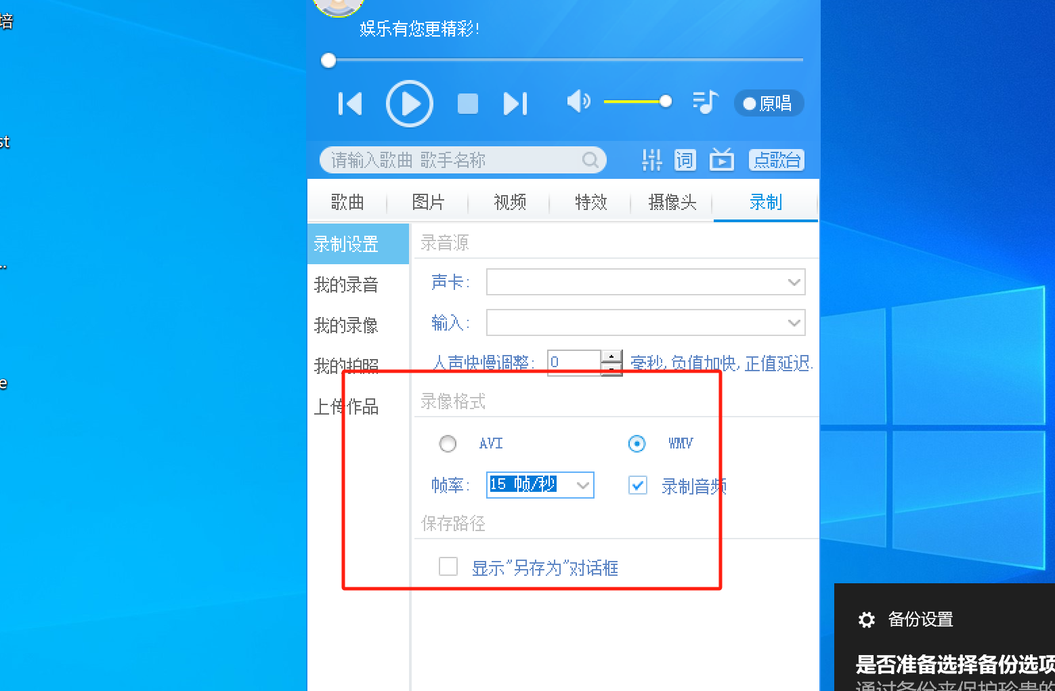Open the song search magnifier icon

(x=590, y=160)
